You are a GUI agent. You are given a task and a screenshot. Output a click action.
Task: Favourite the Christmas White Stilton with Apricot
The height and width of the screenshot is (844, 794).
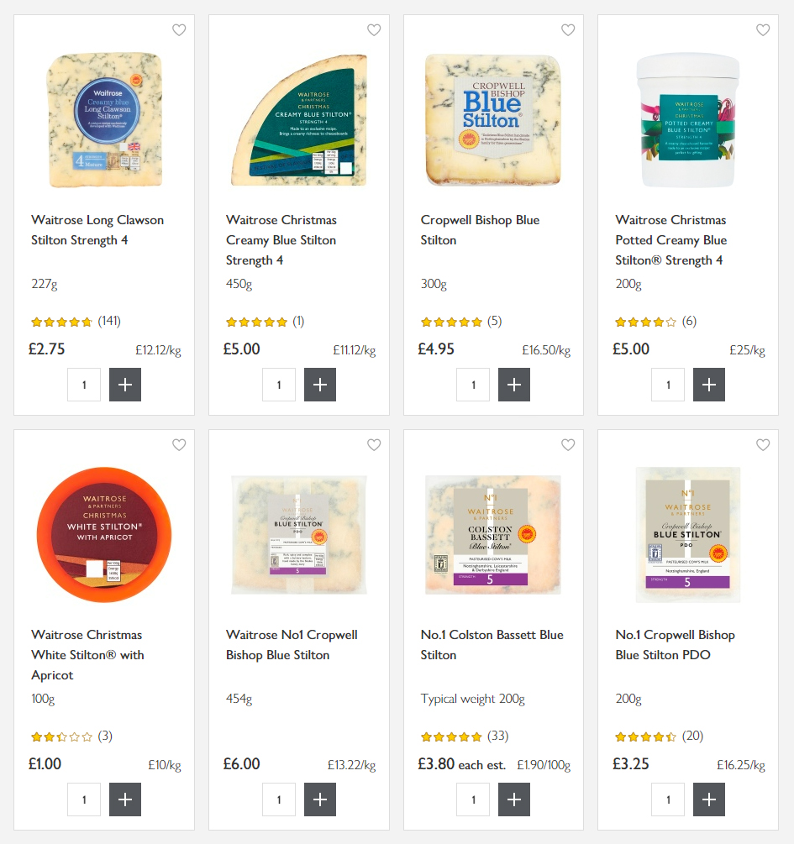tap(179, 444)
